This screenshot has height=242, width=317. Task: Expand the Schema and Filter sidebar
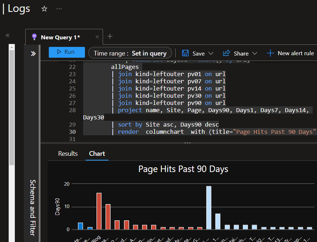33,53
